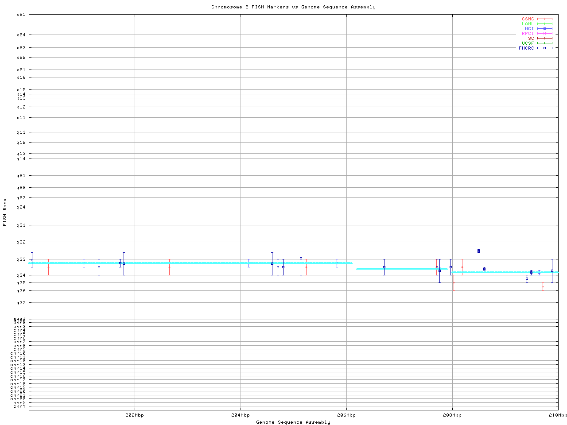
Task: Click the UCSF legend label
Action: (x=528, y=43)
